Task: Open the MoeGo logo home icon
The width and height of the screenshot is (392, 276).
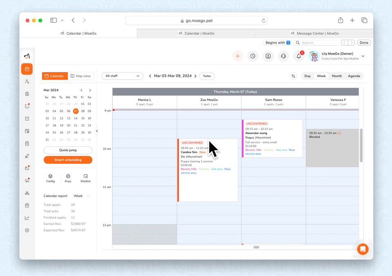Action: pos(27,56)
